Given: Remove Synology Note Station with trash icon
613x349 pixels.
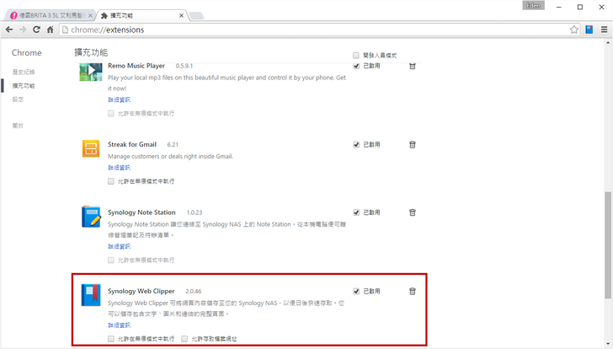Looking at the screenshot, I should pyautogui.click(x=412, y=212).
